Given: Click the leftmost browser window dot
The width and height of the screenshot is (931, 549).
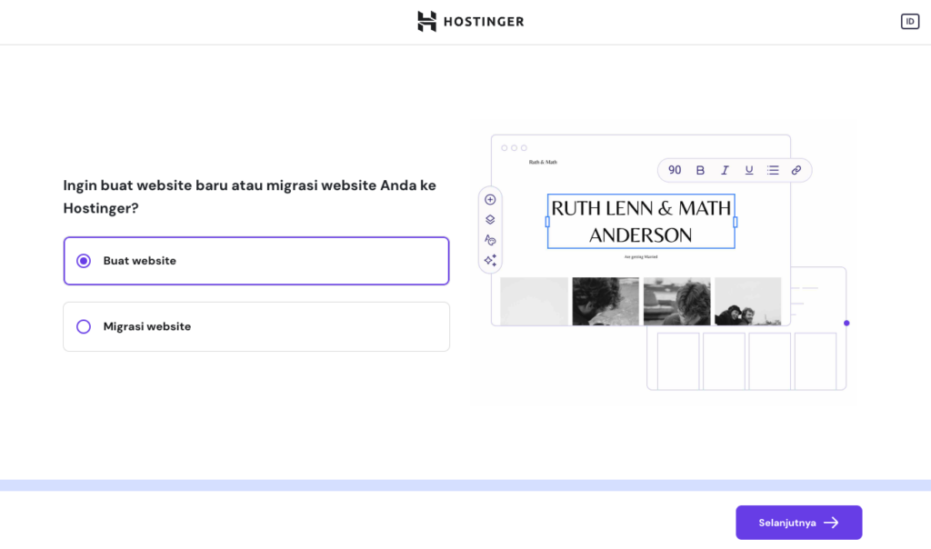Looking at the screenshot, I should click(503, 145).
